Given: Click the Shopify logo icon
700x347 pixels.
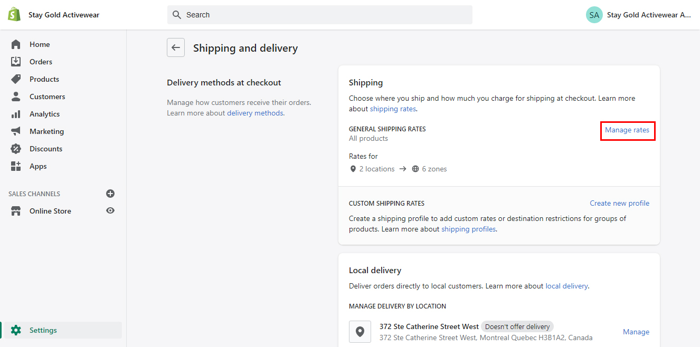Looking at the screenshot, I should pos(14,15).
